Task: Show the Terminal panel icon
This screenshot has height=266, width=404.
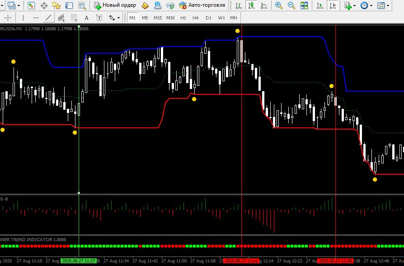Action: [69, 5]
